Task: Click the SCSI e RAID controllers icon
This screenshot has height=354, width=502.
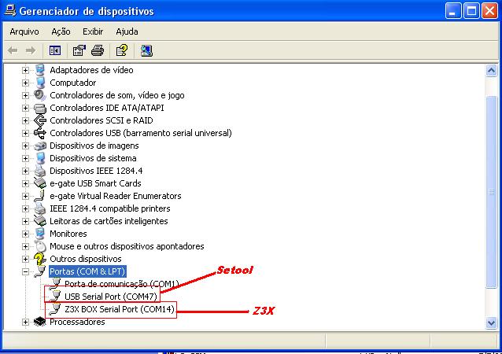Action: tap(40, 120)
